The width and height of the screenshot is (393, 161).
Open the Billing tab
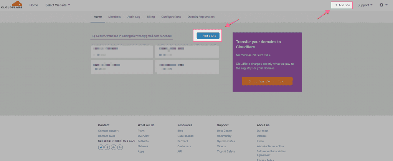click(x=150, y=17)
